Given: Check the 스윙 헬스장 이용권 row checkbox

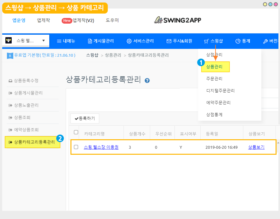Looking at the screenshot, I should [x=76, y=147].
